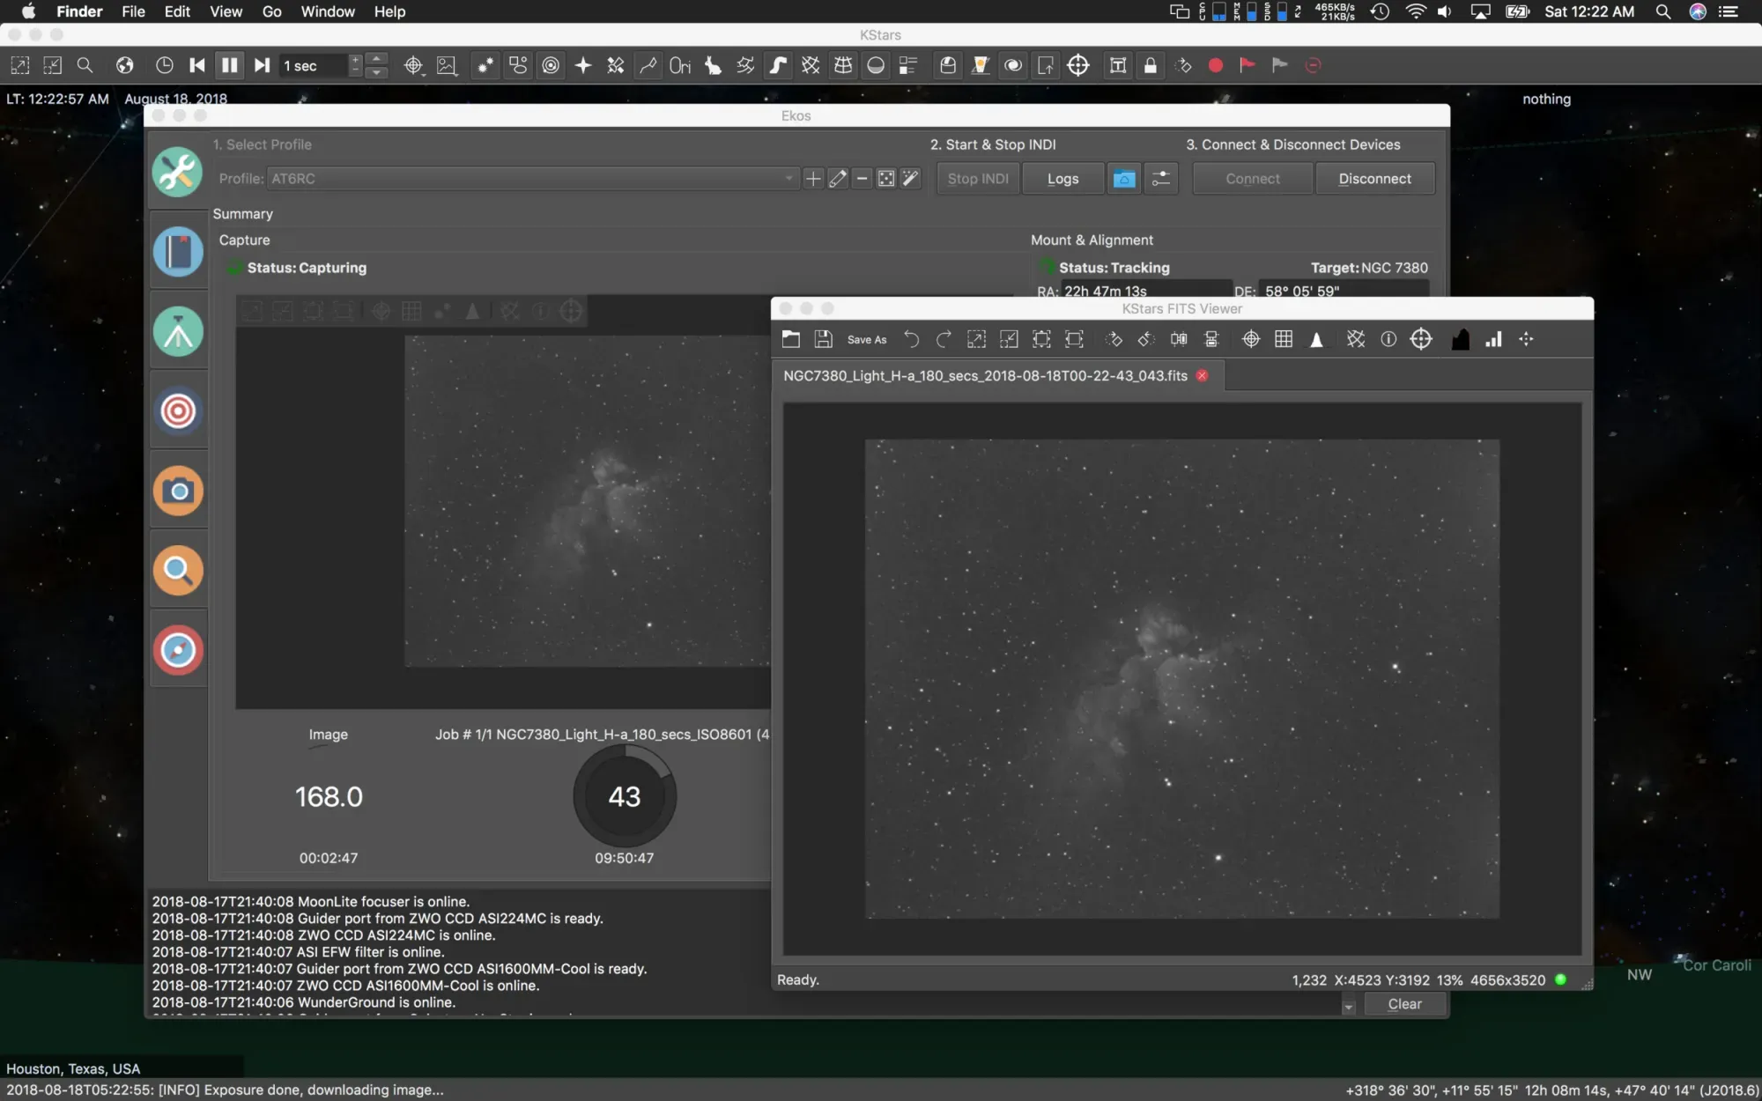Open the Window menu in menu bar
Screen dimensions: 1762x1101
click(x=327, y=11)
